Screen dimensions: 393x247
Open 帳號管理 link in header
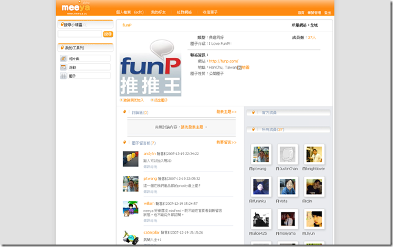tap(314, 13)
